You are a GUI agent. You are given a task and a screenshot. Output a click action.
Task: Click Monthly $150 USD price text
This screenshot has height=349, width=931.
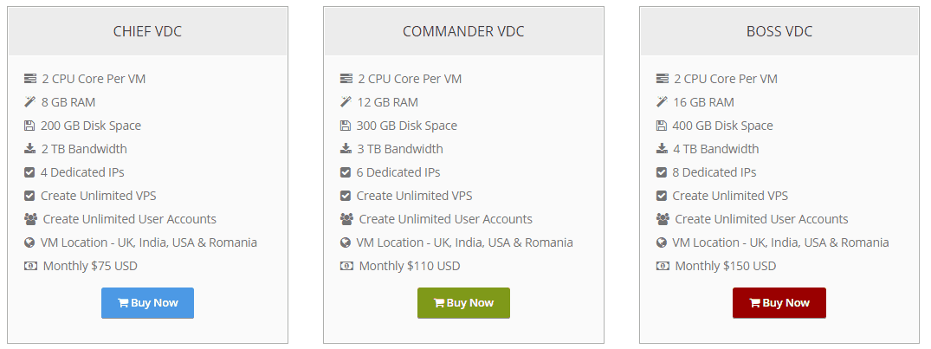(x=725, y=266)
